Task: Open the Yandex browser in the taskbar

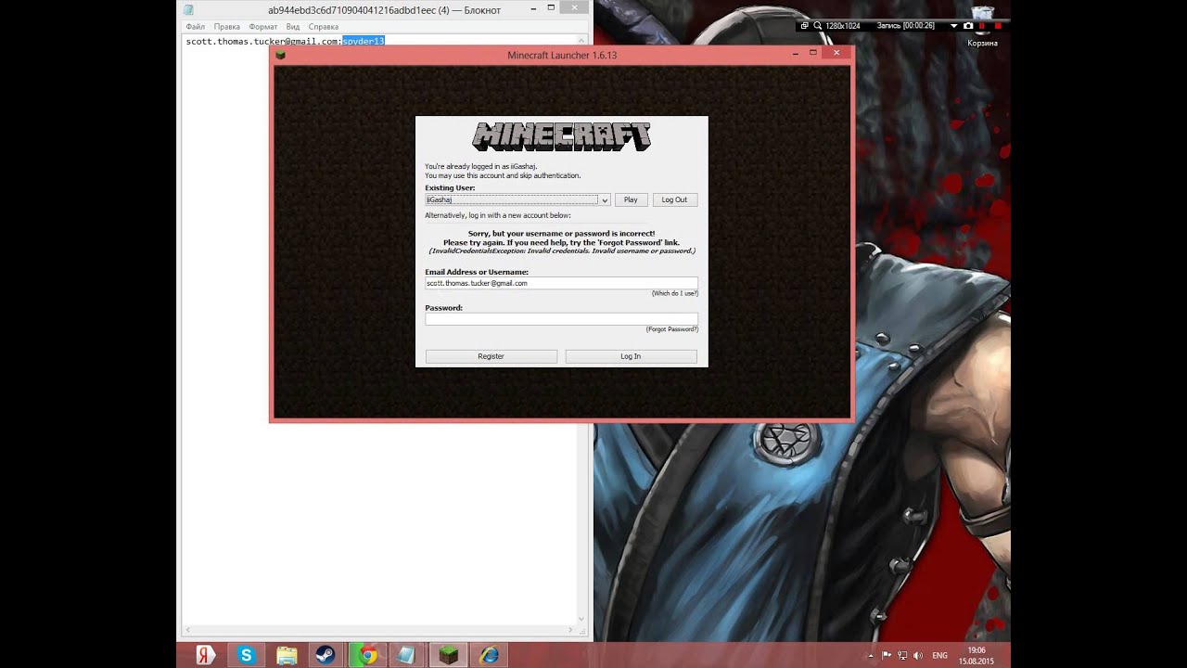Action: pos(206,655)
